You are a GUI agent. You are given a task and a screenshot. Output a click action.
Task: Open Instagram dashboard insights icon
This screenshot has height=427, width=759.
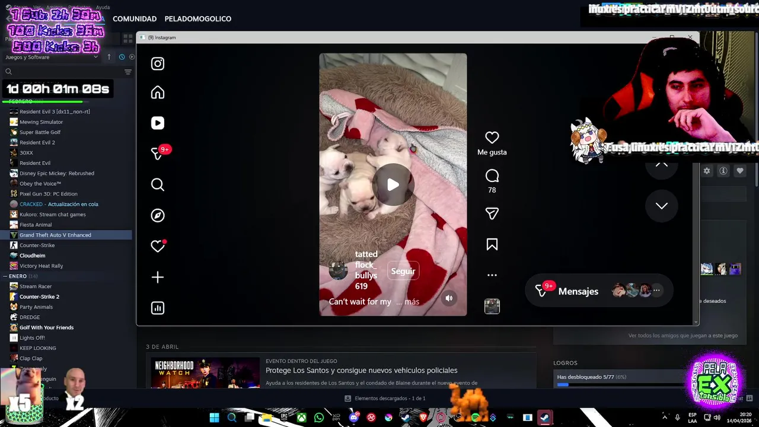158,308
